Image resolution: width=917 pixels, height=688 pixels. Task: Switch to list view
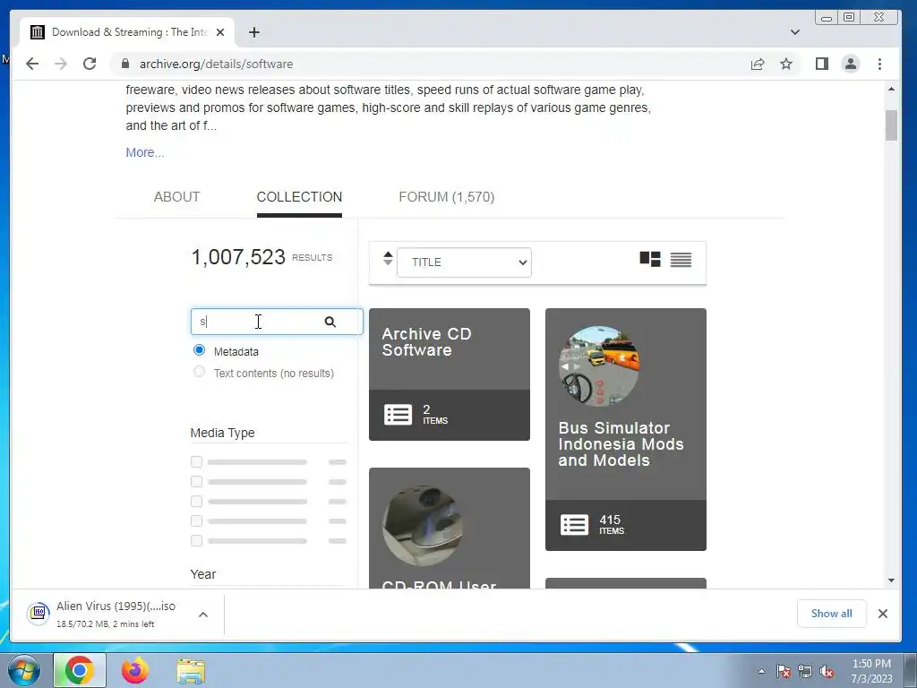(x=681, y=259)
